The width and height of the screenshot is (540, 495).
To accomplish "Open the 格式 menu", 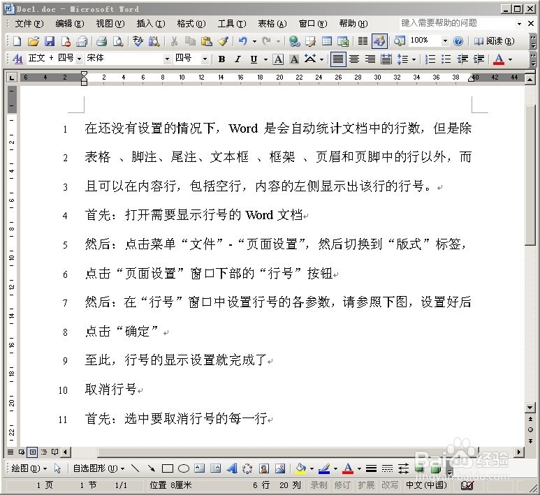I will (x=191, y=24).
